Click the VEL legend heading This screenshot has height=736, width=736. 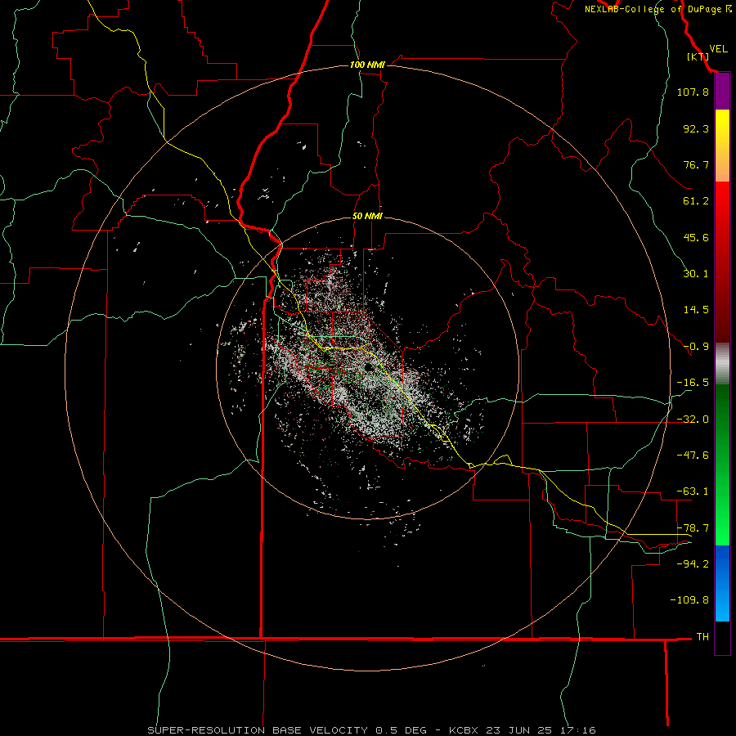(718, 48)
